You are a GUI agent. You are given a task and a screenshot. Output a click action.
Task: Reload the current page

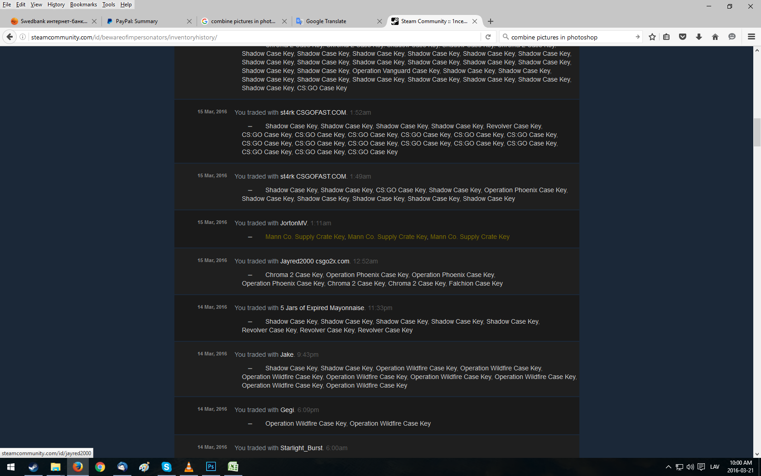pos(488,37)
